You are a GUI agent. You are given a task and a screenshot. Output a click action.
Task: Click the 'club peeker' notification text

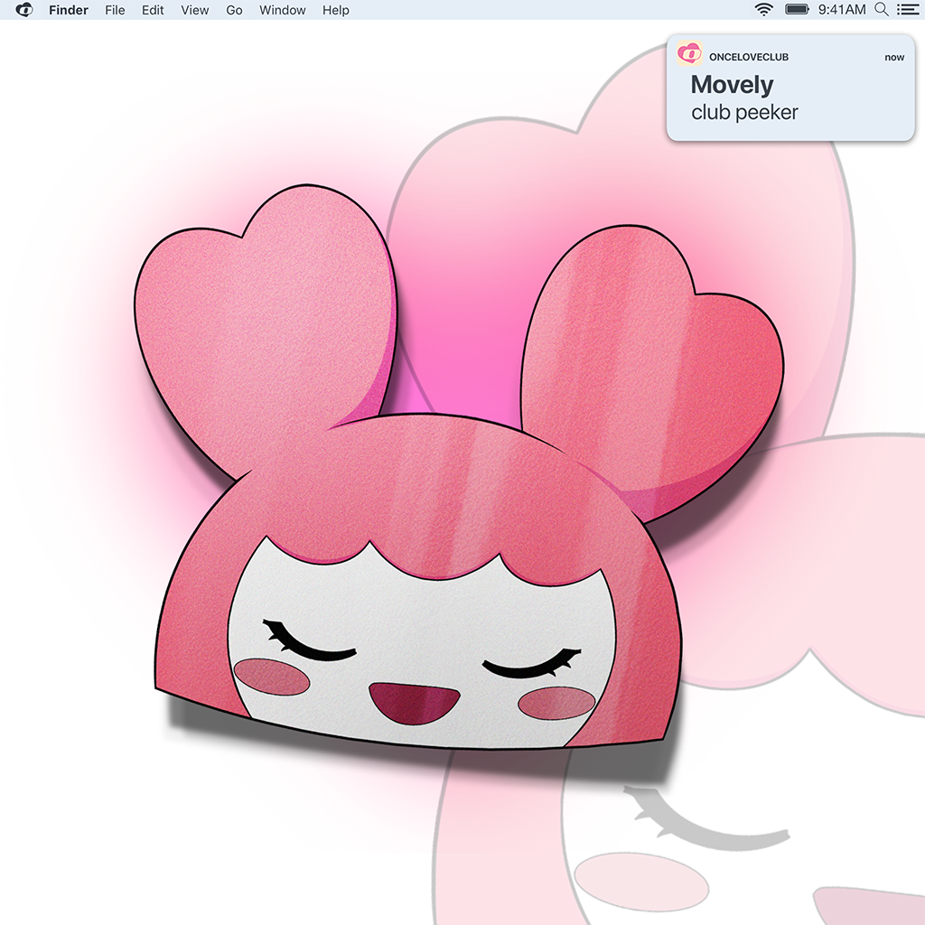pyautogui.click(x=744, y=113)
